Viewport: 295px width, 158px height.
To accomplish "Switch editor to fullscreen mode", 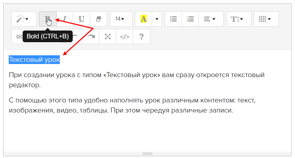I will click(x=108, y=37).
